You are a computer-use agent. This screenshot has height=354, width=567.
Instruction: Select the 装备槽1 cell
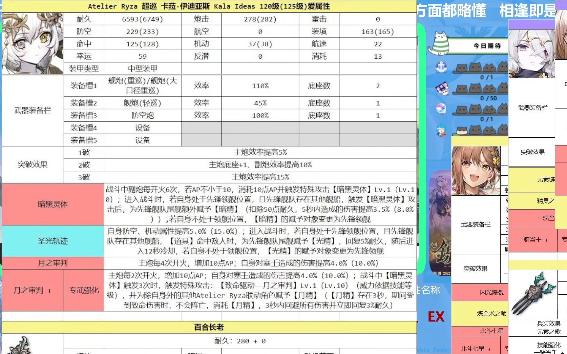click(84, 86)
